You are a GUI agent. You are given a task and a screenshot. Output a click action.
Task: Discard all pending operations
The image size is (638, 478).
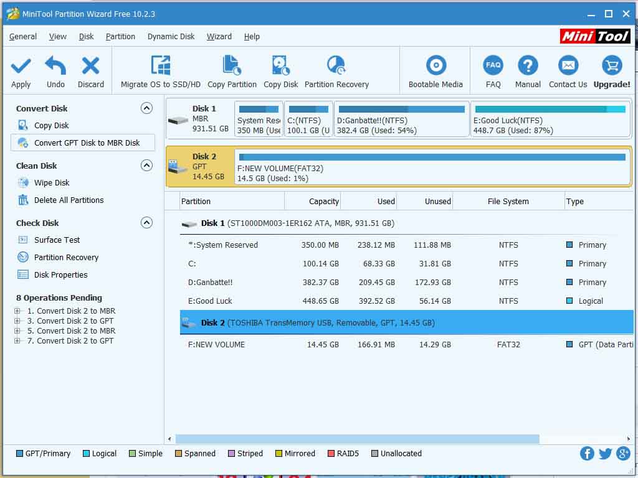[91, 72]
